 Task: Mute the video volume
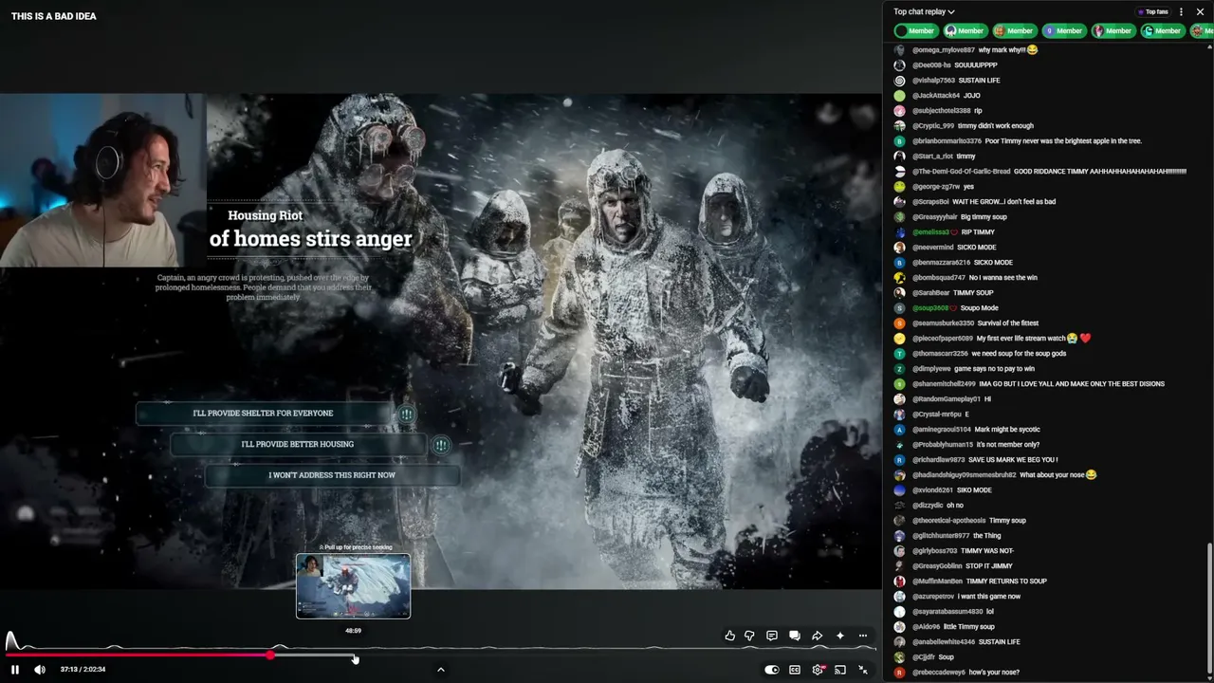pyautogui.click(x=40, y=670)
